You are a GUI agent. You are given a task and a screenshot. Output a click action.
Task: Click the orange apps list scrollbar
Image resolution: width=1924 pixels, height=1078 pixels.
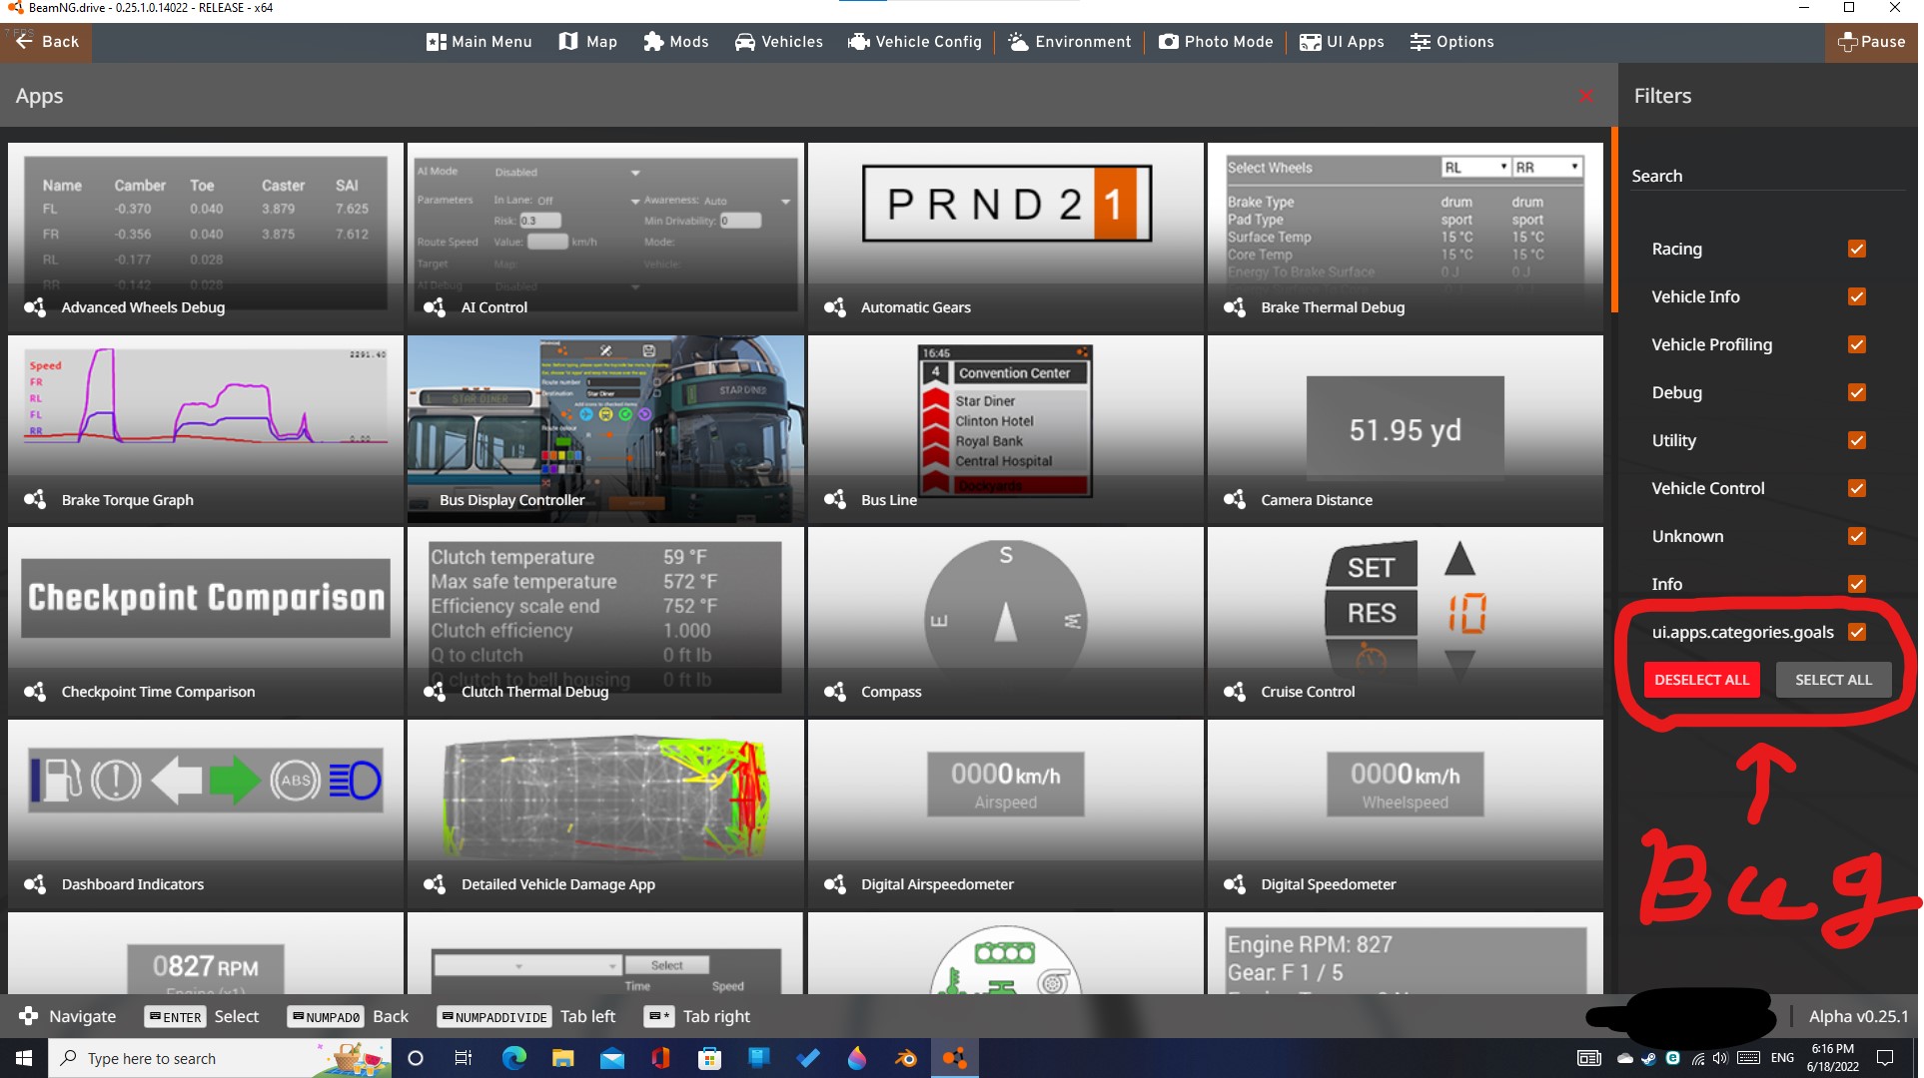(x=1614, y=219)
